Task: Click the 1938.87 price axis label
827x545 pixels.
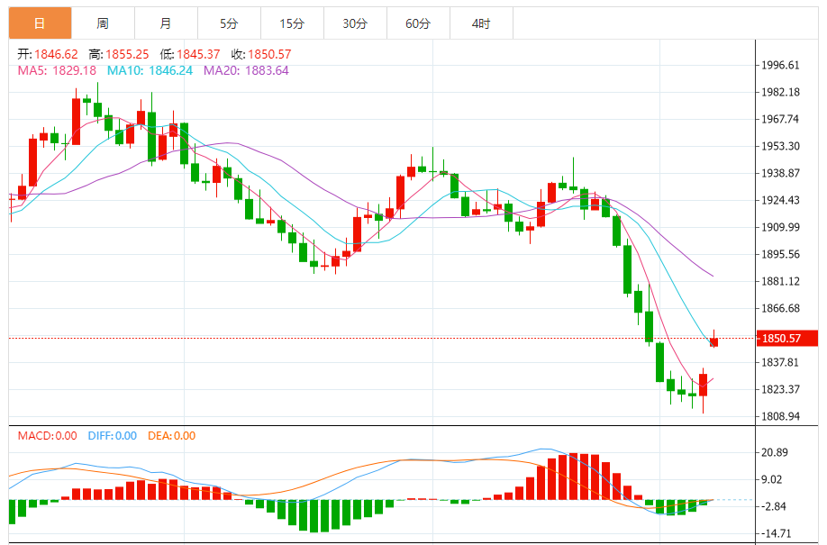Action: tap(780, 173)
